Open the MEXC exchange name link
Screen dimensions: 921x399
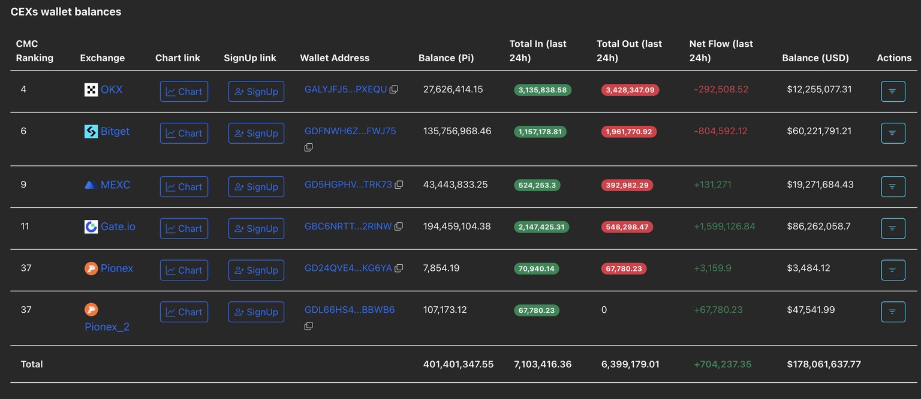[115, 185]
